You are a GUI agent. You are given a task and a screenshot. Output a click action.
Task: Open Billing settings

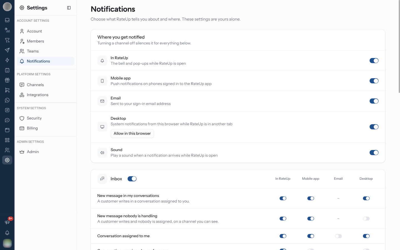click(46, 128)
